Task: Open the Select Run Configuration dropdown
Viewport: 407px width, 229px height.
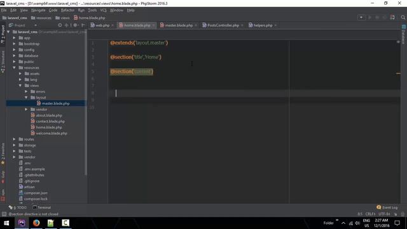Action: coord(361,17)
